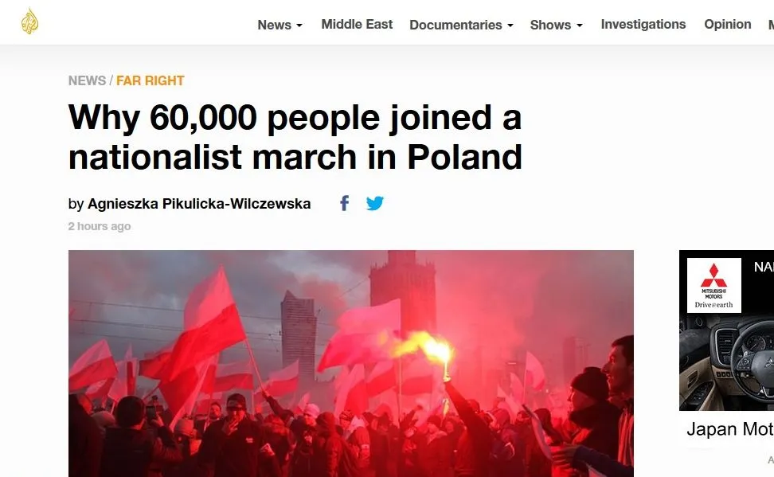Viewport: 774px width, 477px height.
Task: Click the '2 hours ago' timestamp
Action: pyautogui.click(x=100, y=226)
